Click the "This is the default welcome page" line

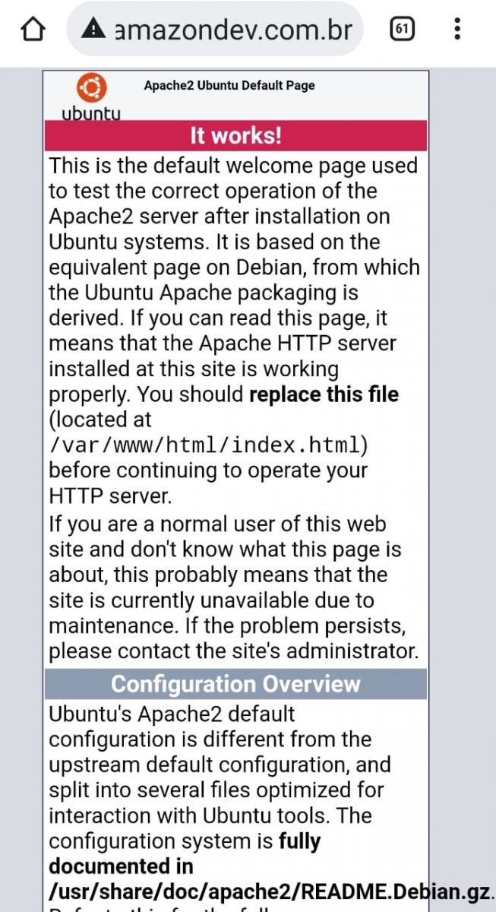[233, 166]
